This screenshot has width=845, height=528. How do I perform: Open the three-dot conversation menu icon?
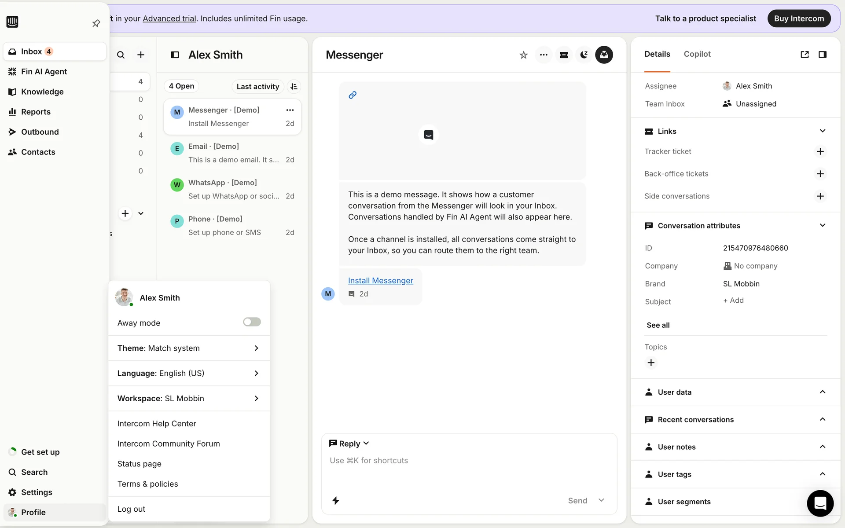[x=544, y=55]
